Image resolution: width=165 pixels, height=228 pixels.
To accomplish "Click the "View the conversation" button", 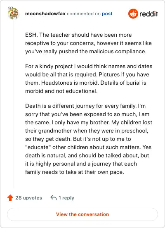I will [82, 214].
